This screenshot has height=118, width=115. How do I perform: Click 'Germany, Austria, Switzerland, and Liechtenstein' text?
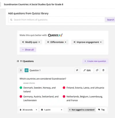tap(41, 98)
